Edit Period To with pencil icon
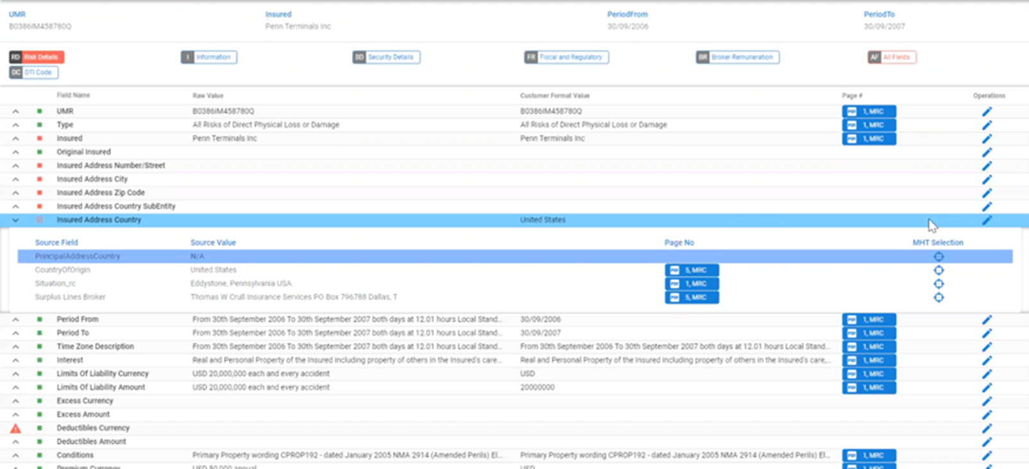This screenshot has height=469, width=1029. click(987, 333)
